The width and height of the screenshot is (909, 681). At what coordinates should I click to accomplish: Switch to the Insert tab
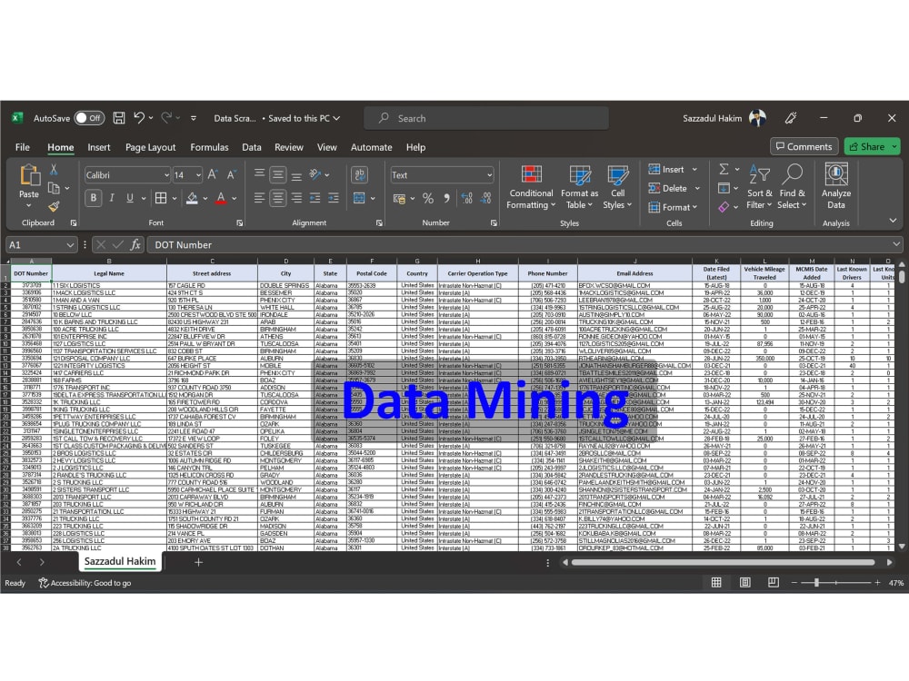click(x=98, y=147)
